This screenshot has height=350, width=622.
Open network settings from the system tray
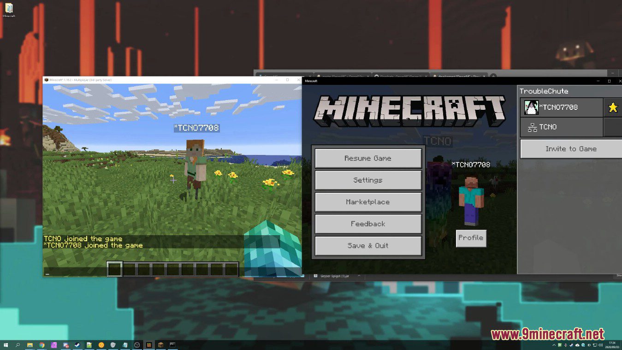[595, 345]
